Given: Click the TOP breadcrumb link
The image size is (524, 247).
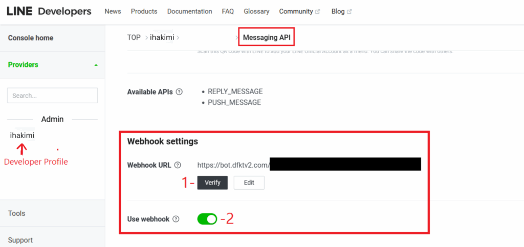Looking at the screenshot, I should [x=134, y=37].
